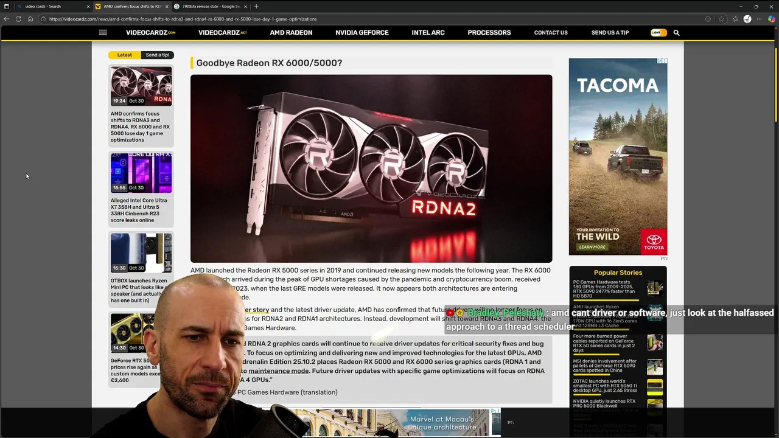779x438 pixels.
Task: Click the 'Popular Stories' heading
Action: click(x=618, y=273)
